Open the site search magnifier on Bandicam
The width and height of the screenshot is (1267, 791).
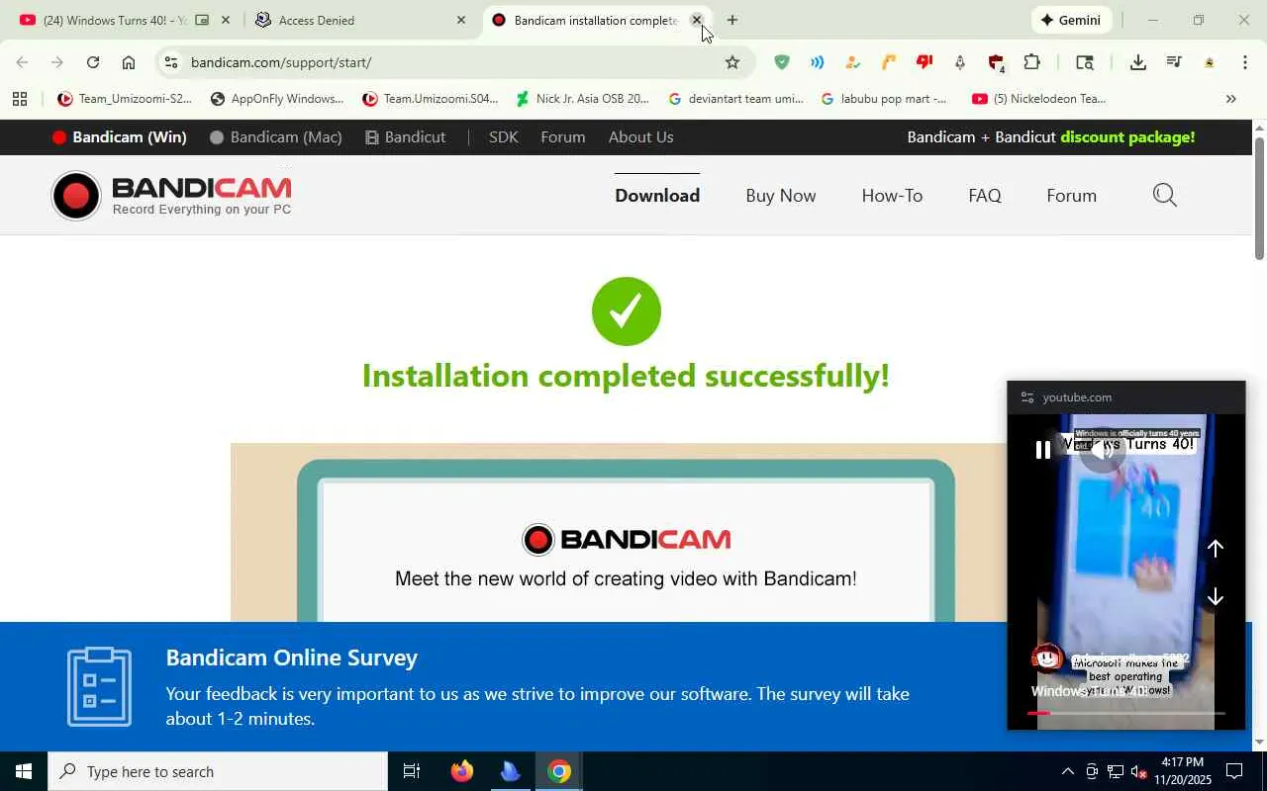(1165, 196)
